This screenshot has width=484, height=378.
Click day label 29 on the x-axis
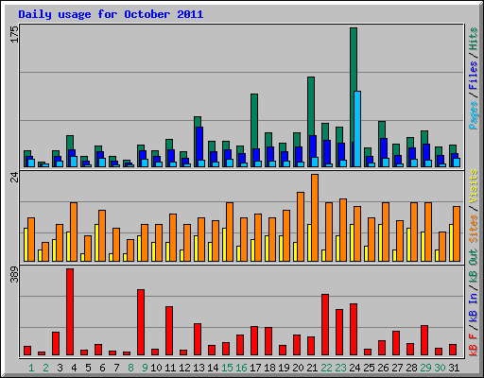425,368
